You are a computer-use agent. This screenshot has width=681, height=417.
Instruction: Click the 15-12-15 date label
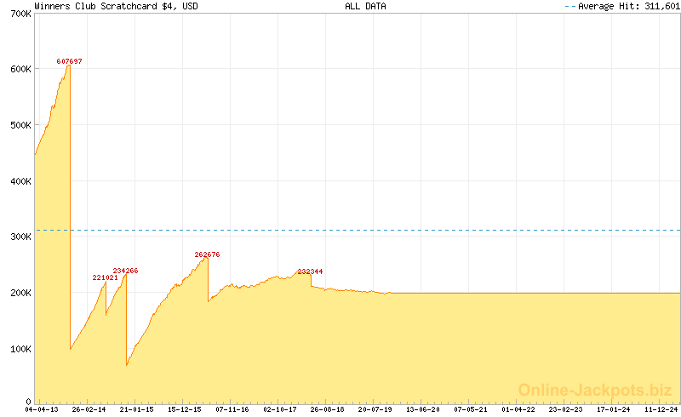184,409
